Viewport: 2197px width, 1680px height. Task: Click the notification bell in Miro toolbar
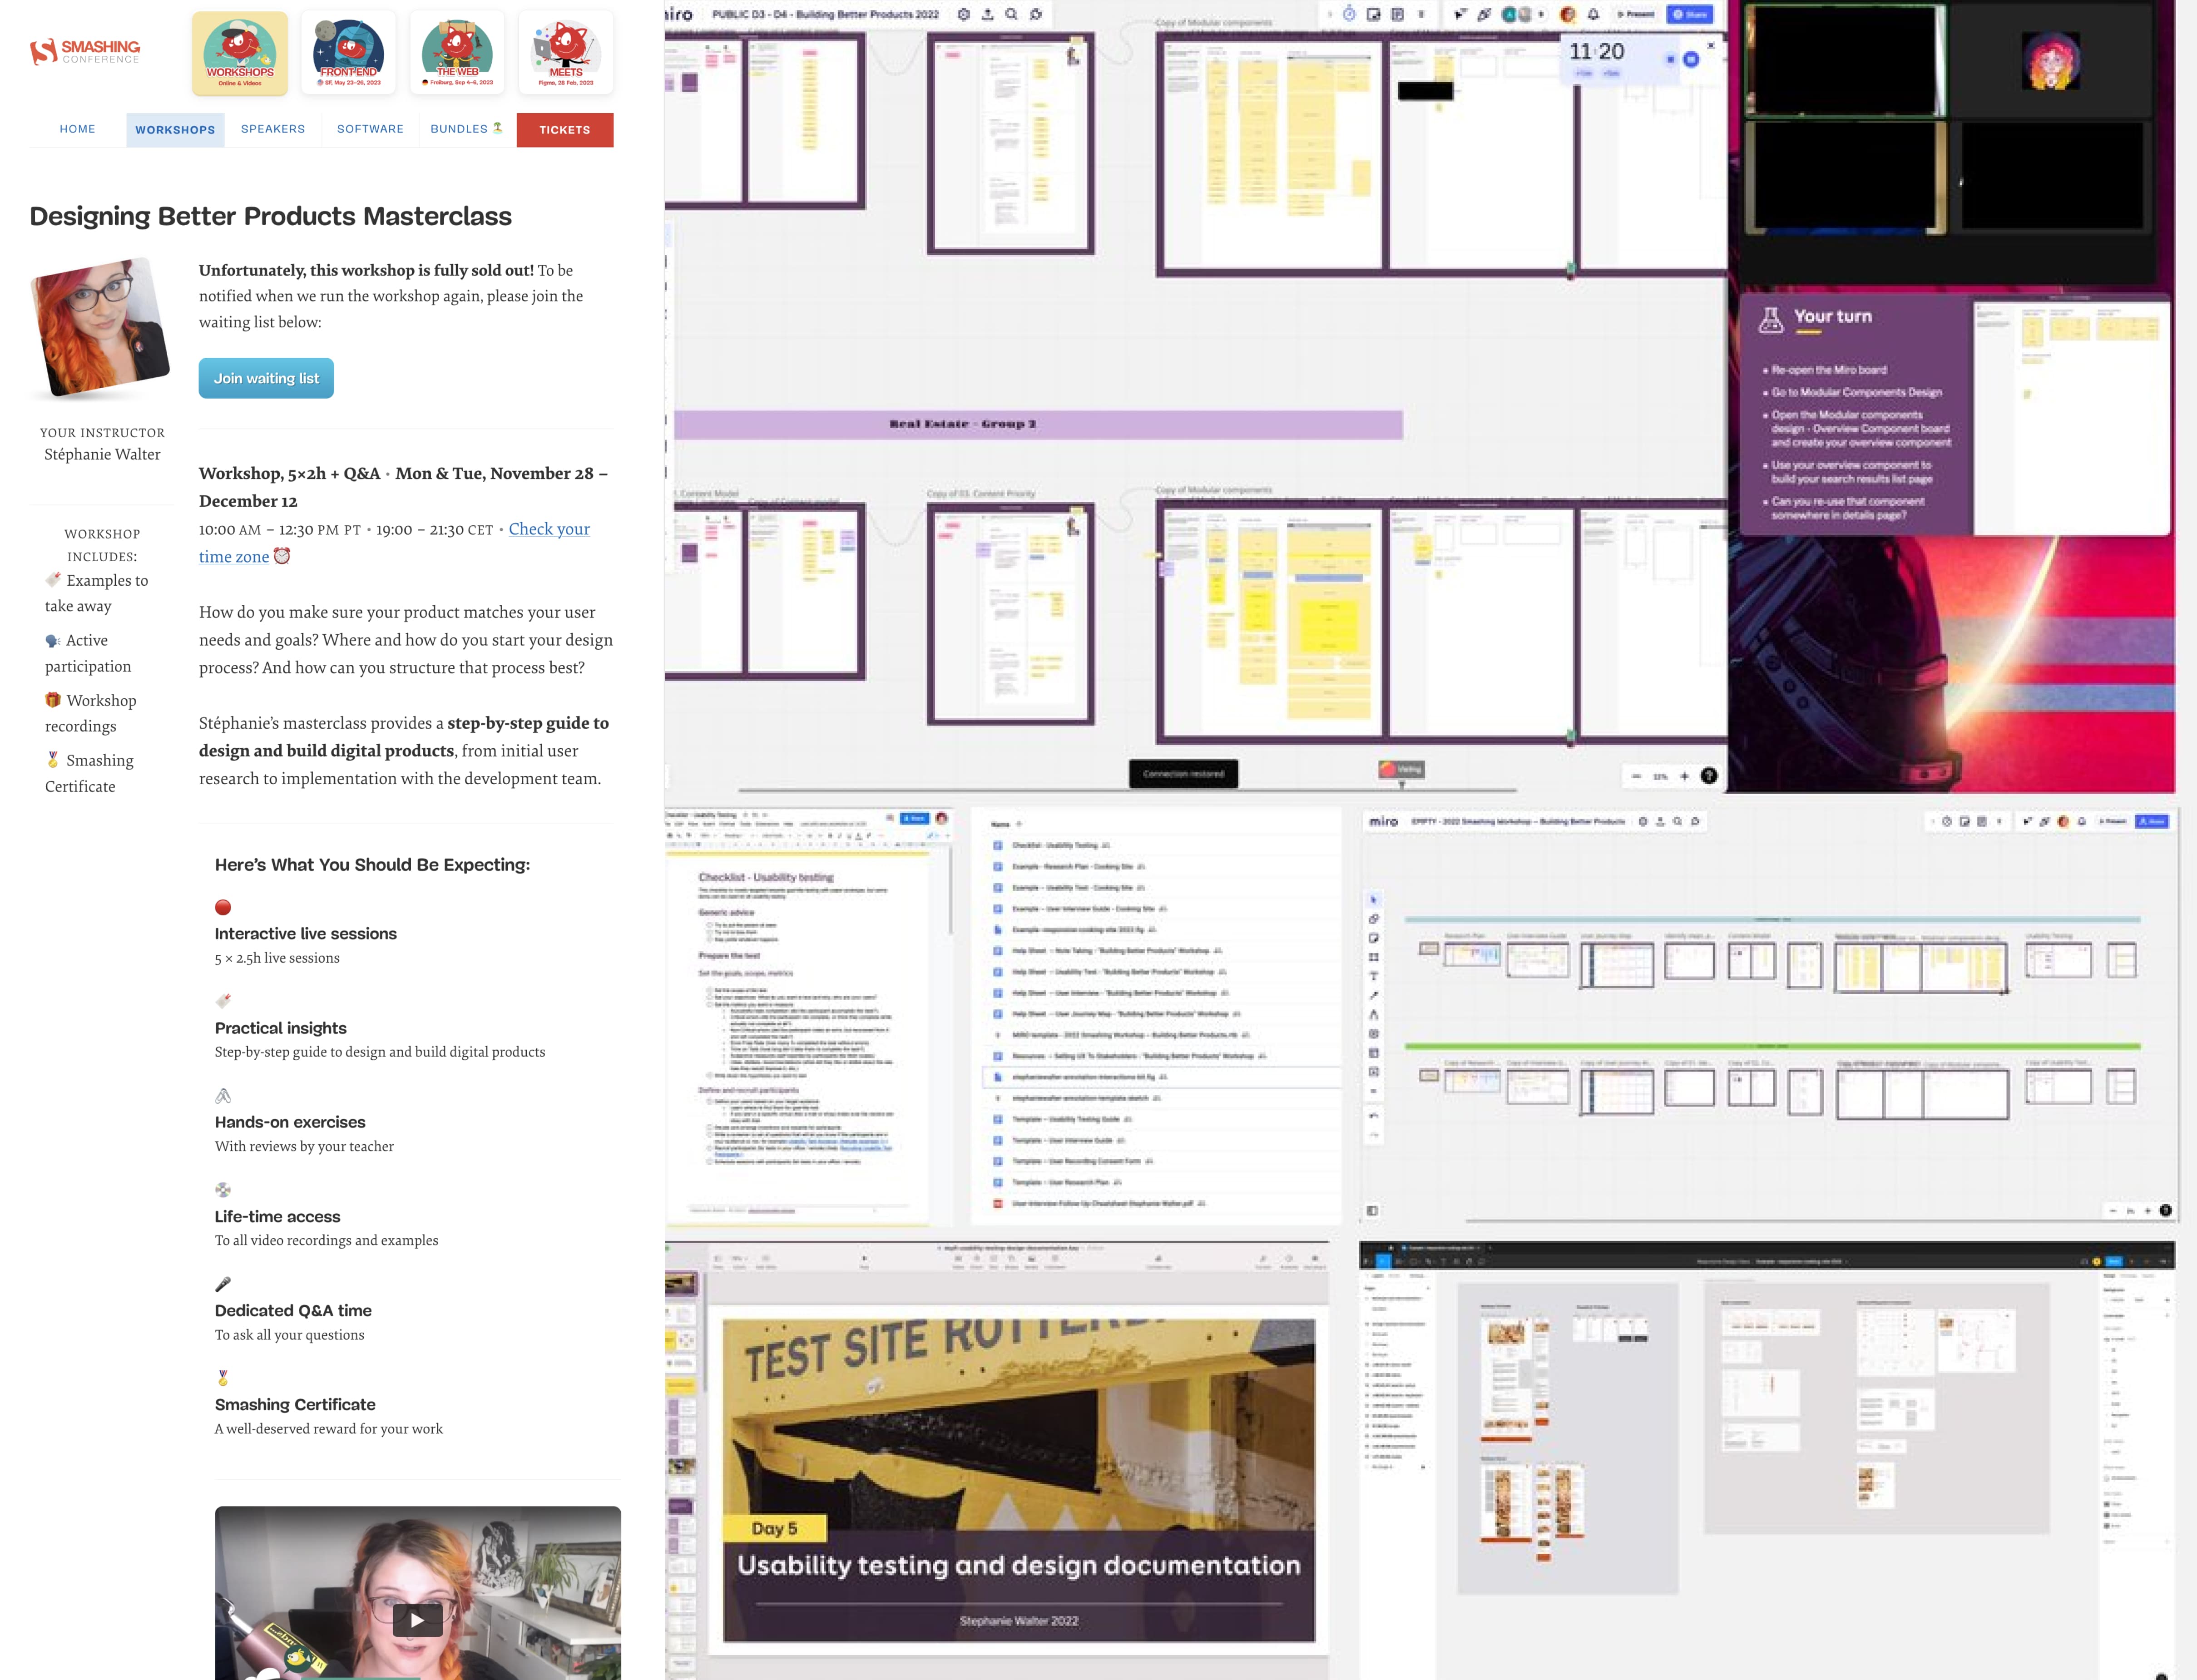click(1593, 14)
